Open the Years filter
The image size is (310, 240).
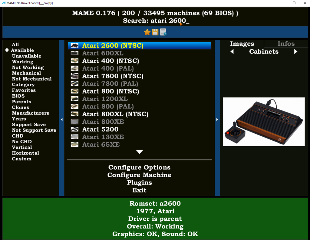pyautogui.click(x=19, y=119)
